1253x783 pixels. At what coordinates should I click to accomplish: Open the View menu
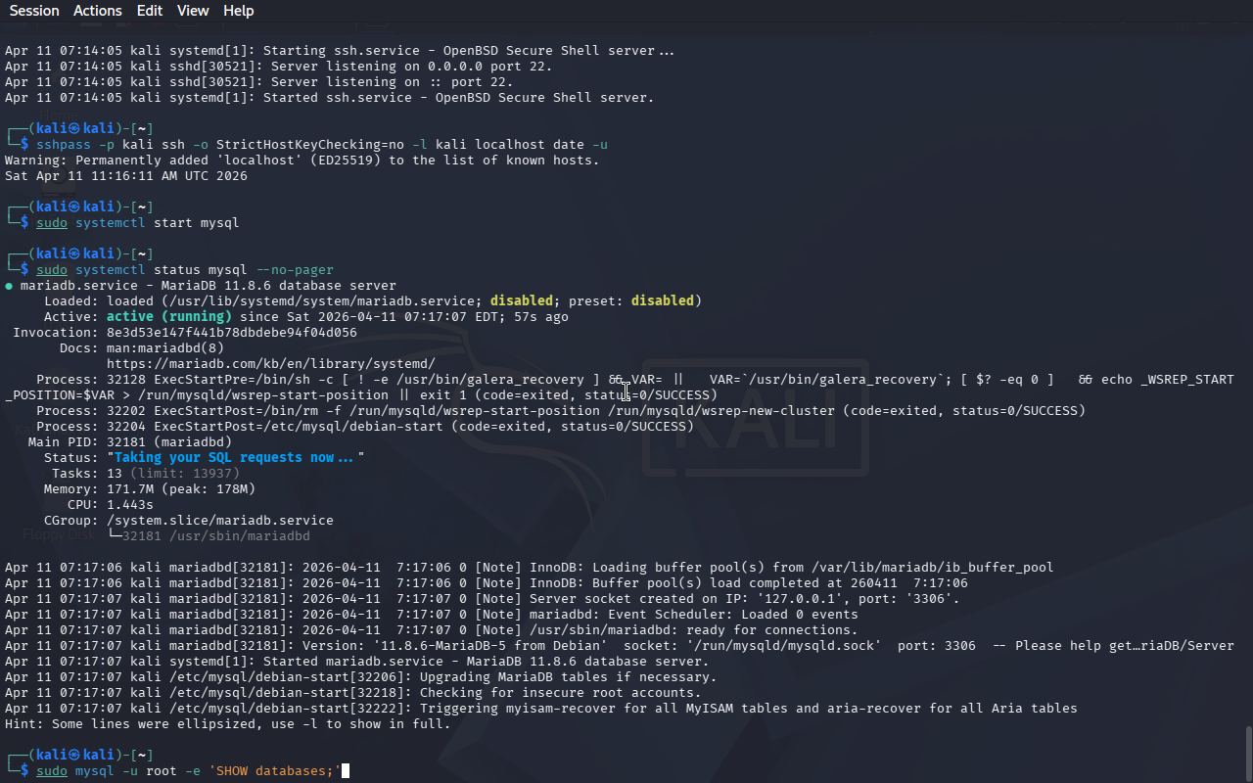[x=193, y=11]
